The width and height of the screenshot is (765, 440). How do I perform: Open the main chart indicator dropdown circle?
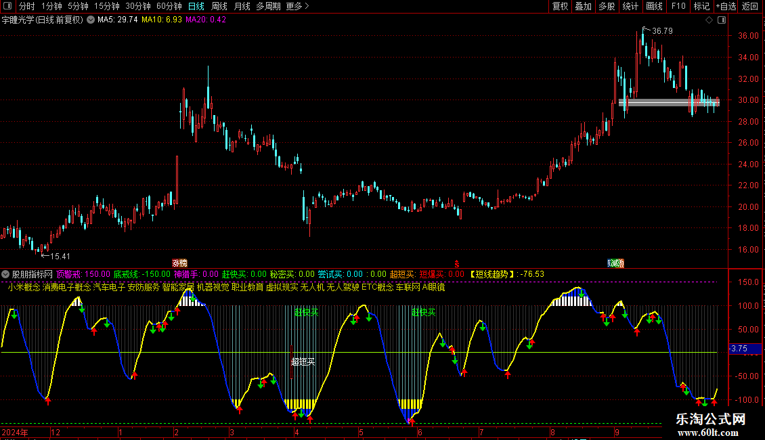[x=91, y=20]
